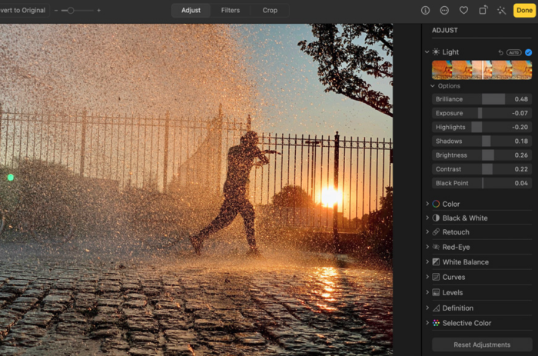Click the yellow Done button
538x356 pixels.
[524, 11]
